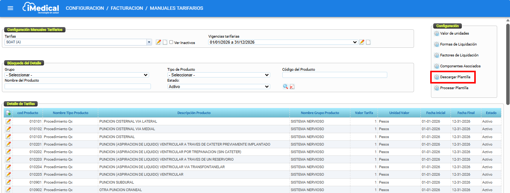Edit the PUNCION SUBDURAL row pencil icon
Screen dimensions: 510x193
coord(8,182)
